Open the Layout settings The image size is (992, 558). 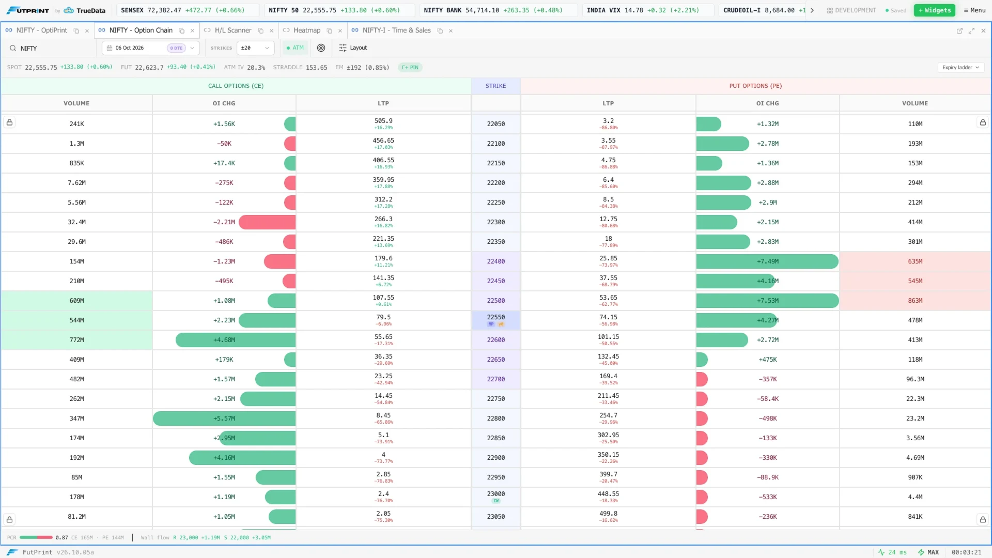pyautogui.click(x=353, y=48)
